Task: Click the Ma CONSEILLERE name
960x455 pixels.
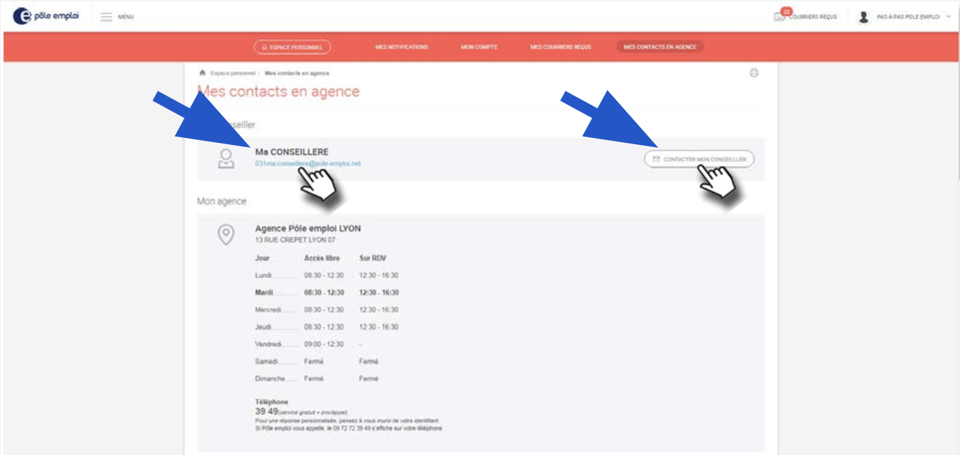Action: click(x=291, y=152)
